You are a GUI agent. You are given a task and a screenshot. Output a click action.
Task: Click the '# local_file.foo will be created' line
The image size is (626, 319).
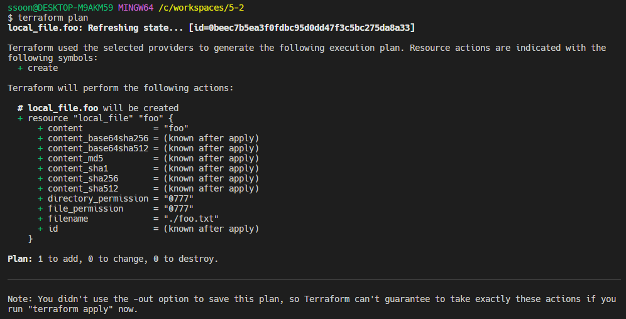98,108
